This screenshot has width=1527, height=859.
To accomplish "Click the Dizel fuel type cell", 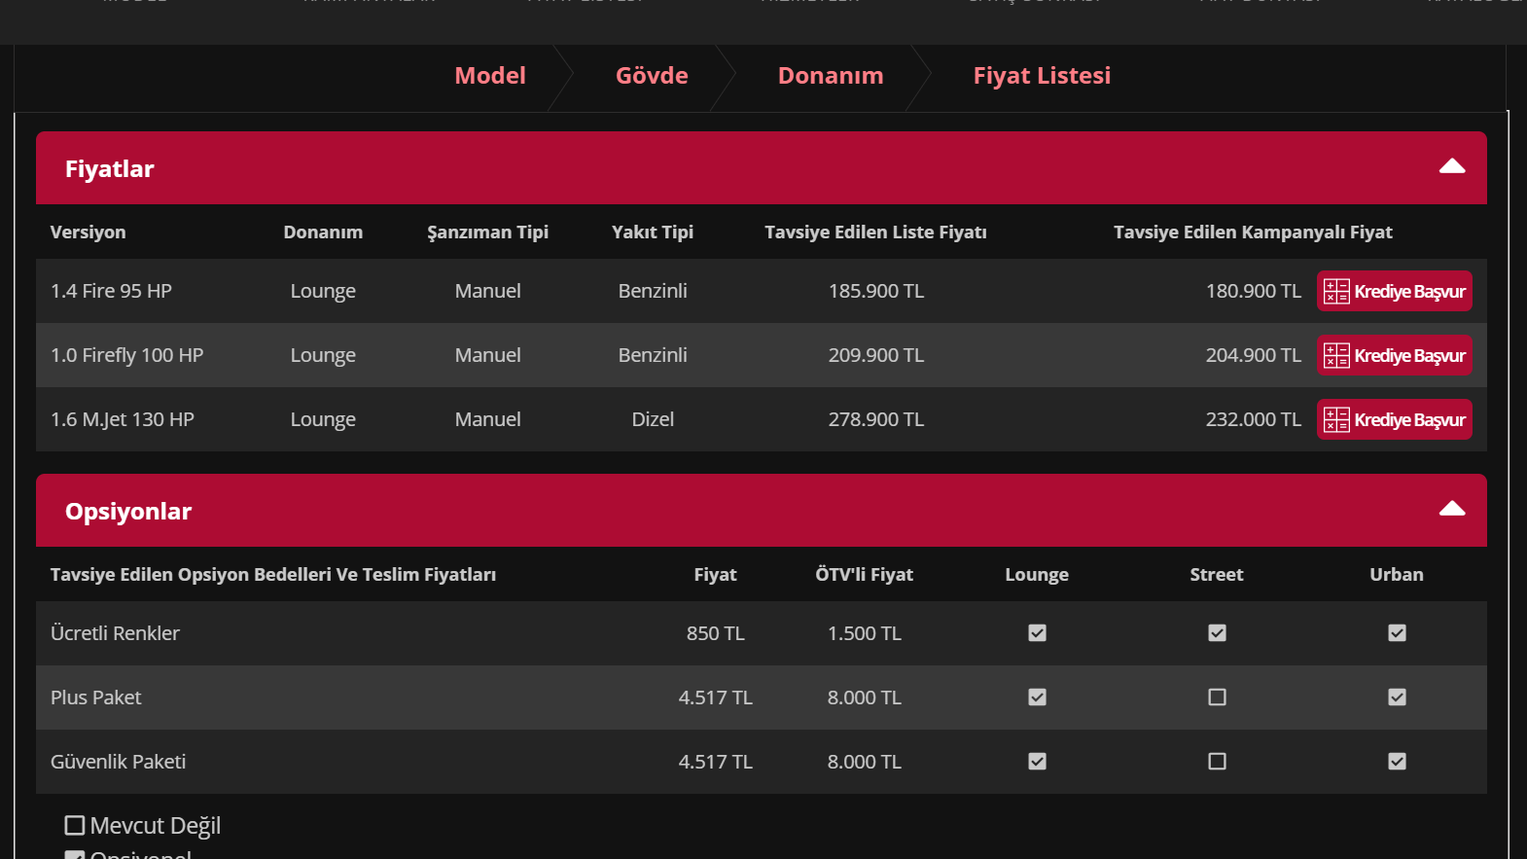I will coord(653,419).
